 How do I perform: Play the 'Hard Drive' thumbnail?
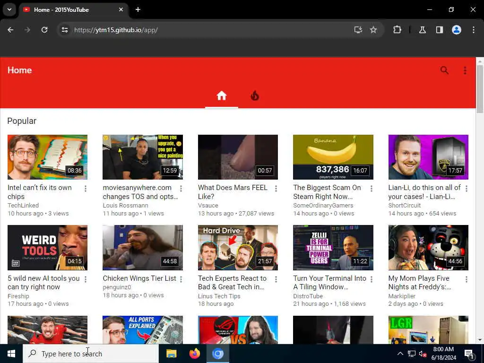(238, 248)
